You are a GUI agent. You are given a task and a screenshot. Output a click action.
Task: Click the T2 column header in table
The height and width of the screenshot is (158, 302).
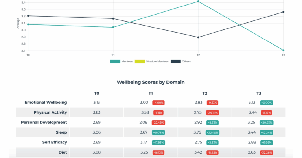[x=204, y=93]
